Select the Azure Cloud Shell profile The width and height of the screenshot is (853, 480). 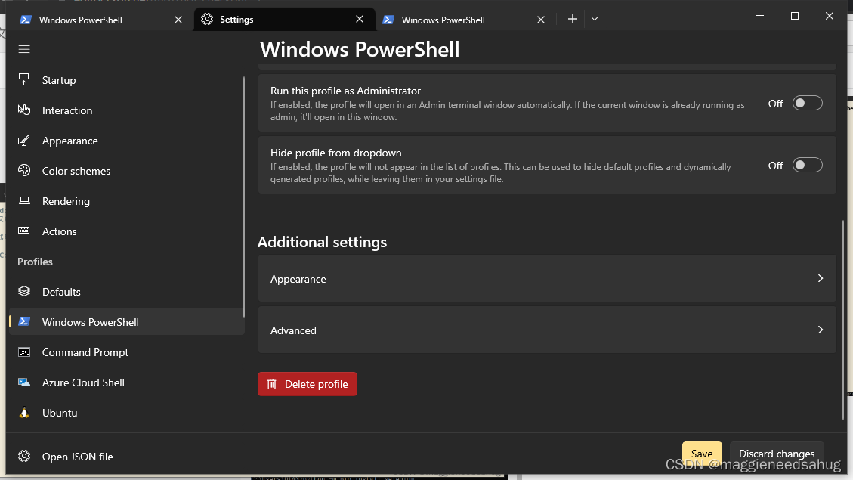tap(126, 382)
